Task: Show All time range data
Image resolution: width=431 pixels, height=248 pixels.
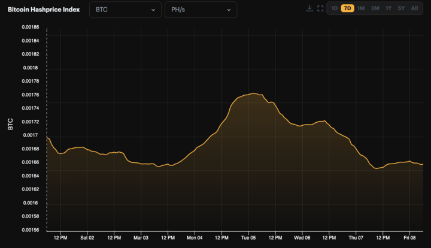Action: point(414,8)
